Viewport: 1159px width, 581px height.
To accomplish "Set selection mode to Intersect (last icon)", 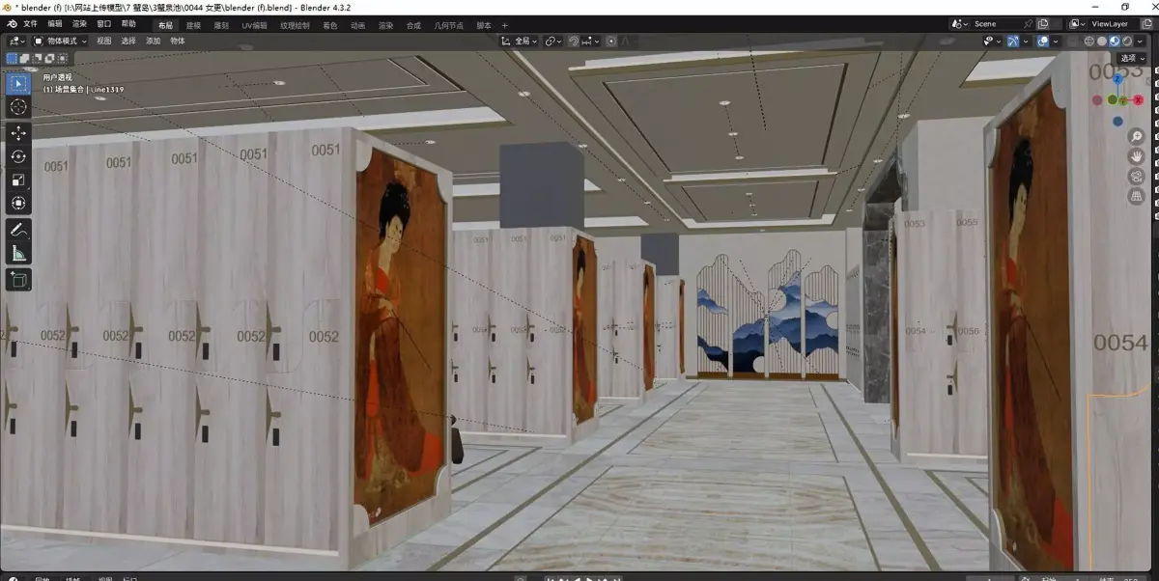I will point(62,59).
